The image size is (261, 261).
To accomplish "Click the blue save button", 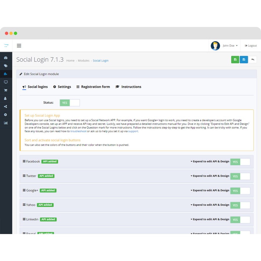I will pyautogui.click(x=244, y=59).
